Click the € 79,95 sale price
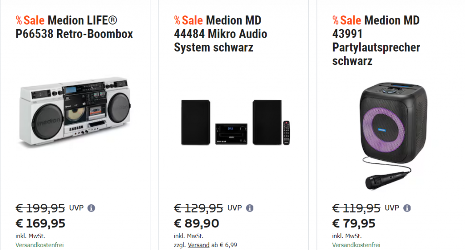Screen dimensions: 465x250 point(354,224)
